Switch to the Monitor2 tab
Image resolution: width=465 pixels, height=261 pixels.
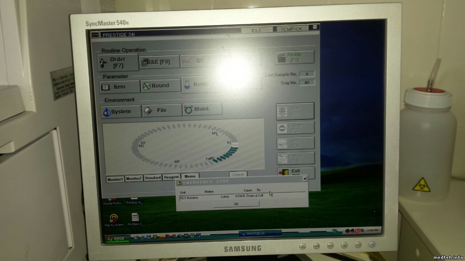click(x=134, y=179)
